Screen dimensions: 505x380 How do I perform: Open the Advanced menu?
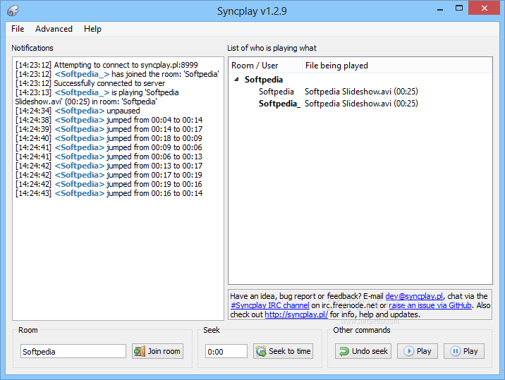tap(54, 29)
